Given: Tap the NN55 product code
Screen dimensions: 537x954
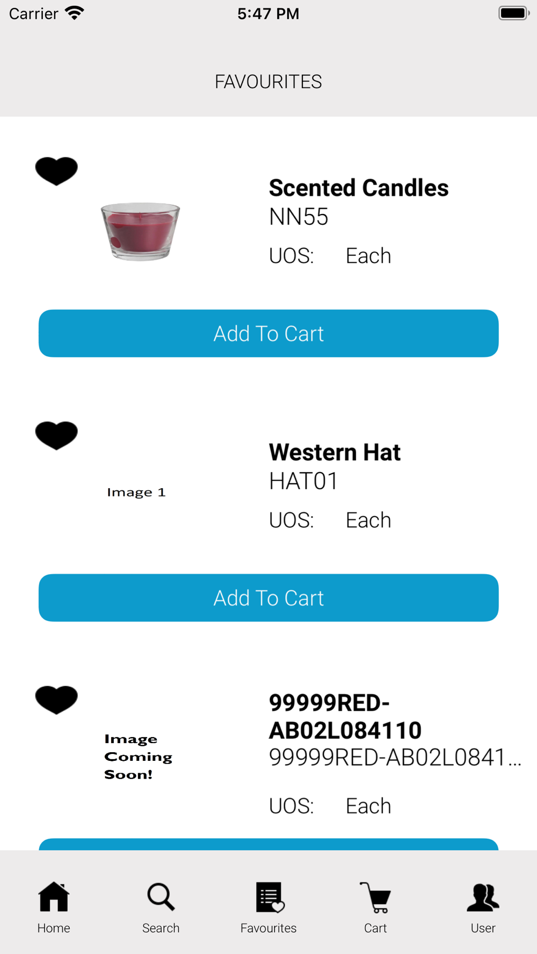Looking at the screenshot, I should pos(299,217).
